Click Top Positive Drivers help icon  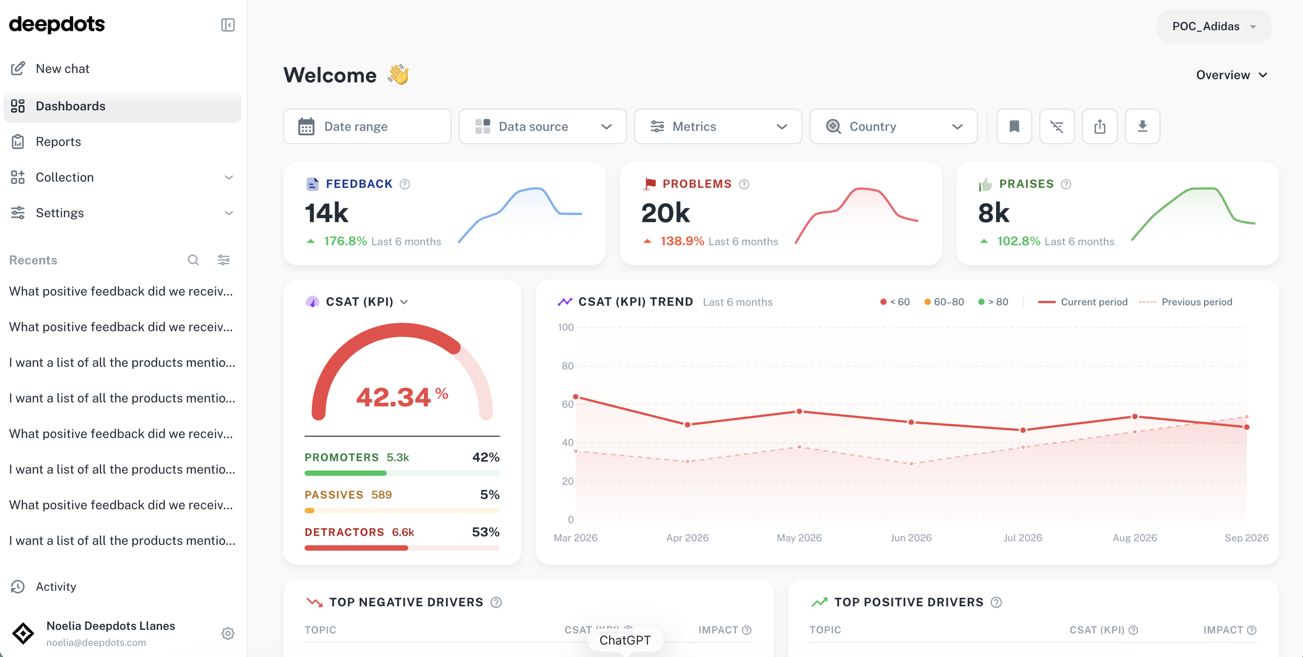pyautogui.click(x=996, y=602)
